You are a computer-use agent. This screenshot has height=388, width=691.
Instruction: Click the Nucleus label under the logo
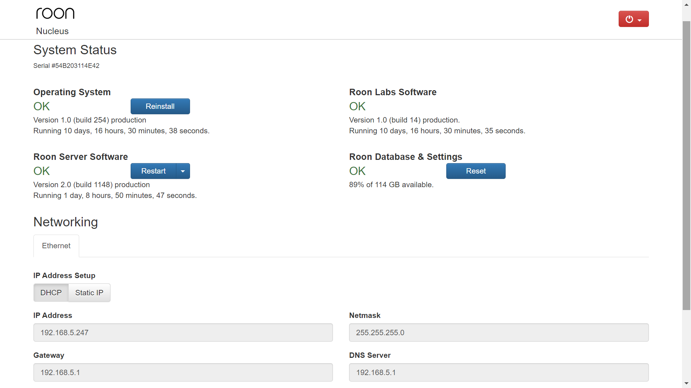pos(52,31)
